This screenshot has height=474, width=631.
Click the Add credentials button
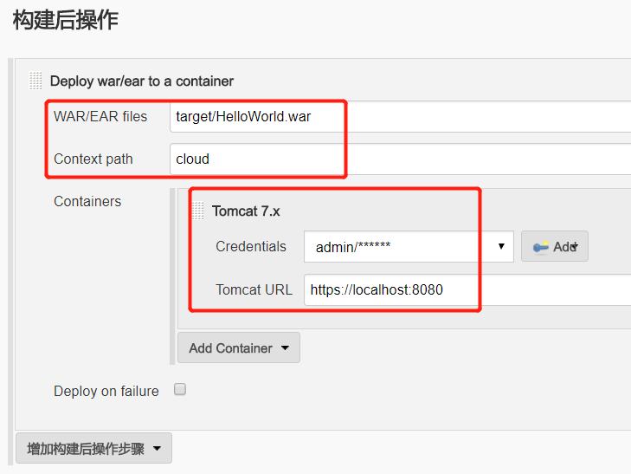click(555, 247)
